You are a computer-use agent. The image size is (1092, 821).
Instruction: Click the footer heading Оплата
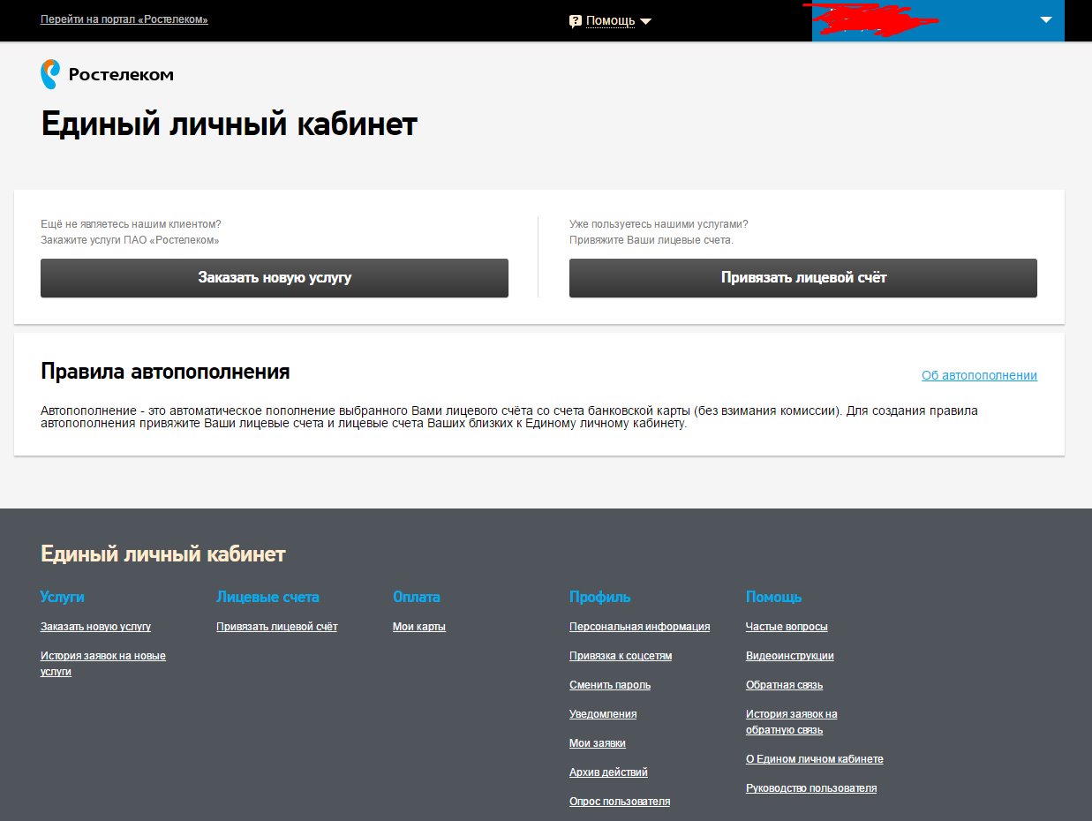[x=417, y=598]
